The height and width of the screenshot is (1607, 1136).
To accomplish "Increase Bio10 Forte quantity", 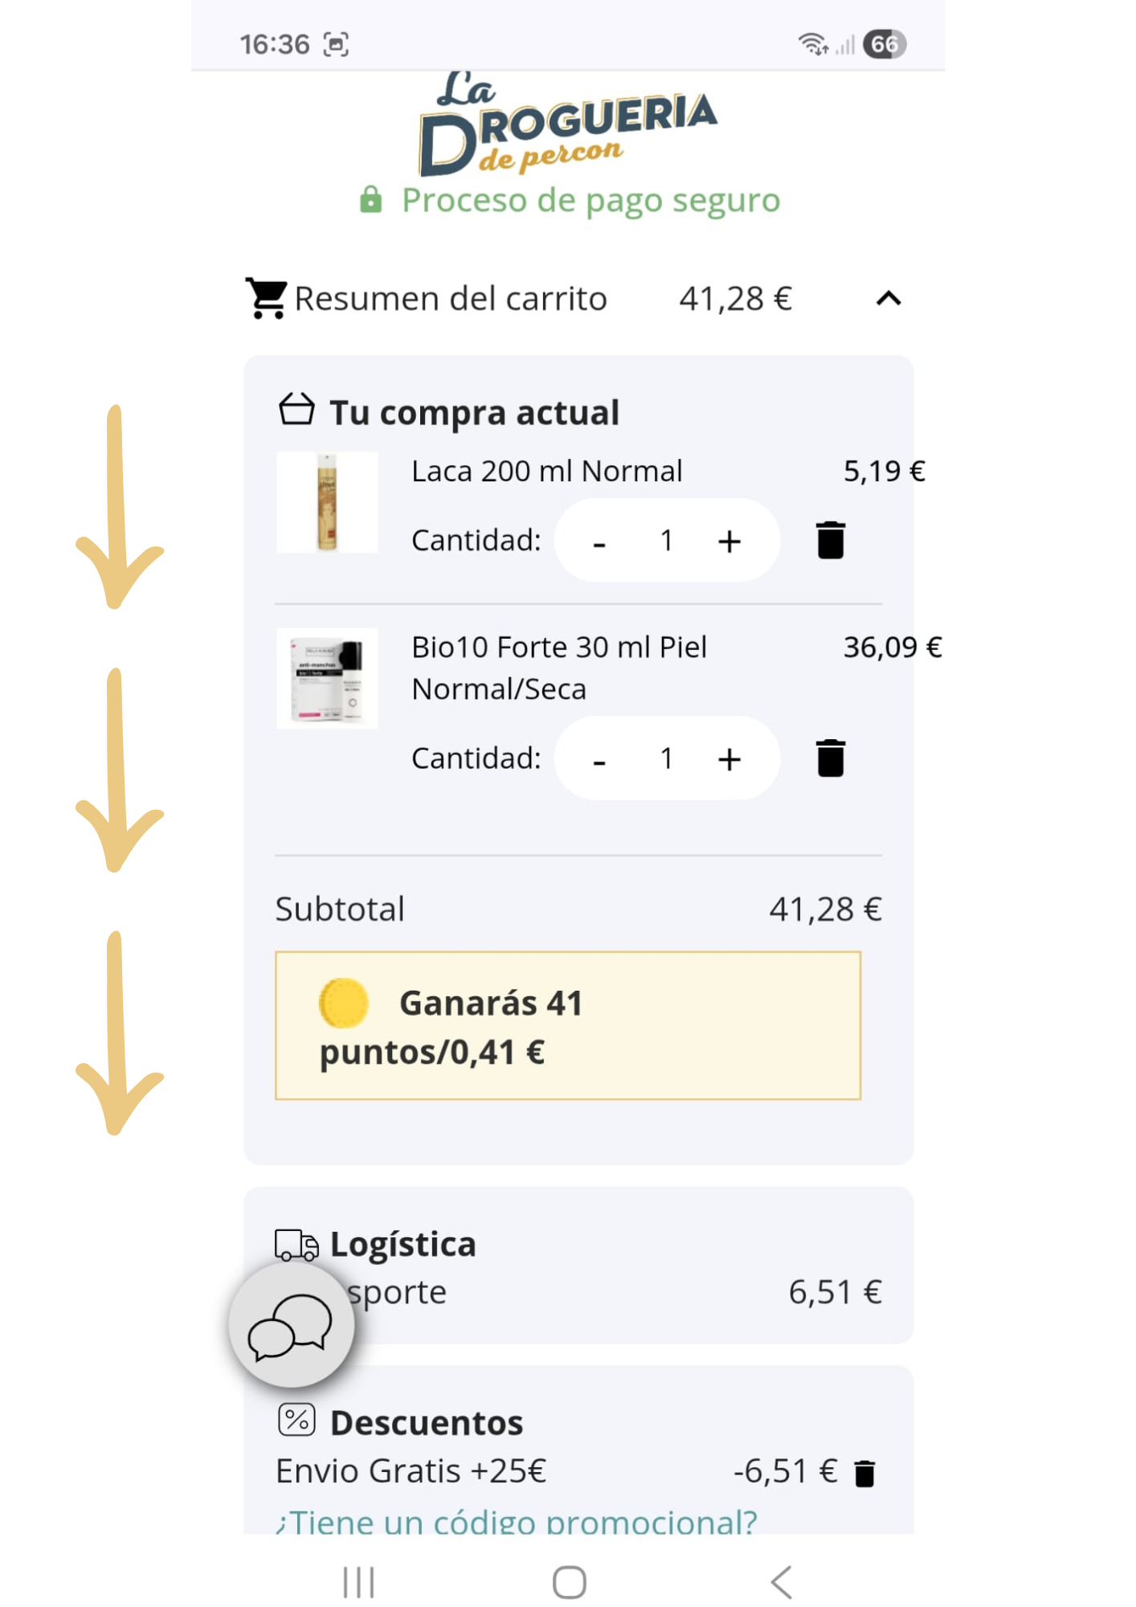I will click(729, 759).
